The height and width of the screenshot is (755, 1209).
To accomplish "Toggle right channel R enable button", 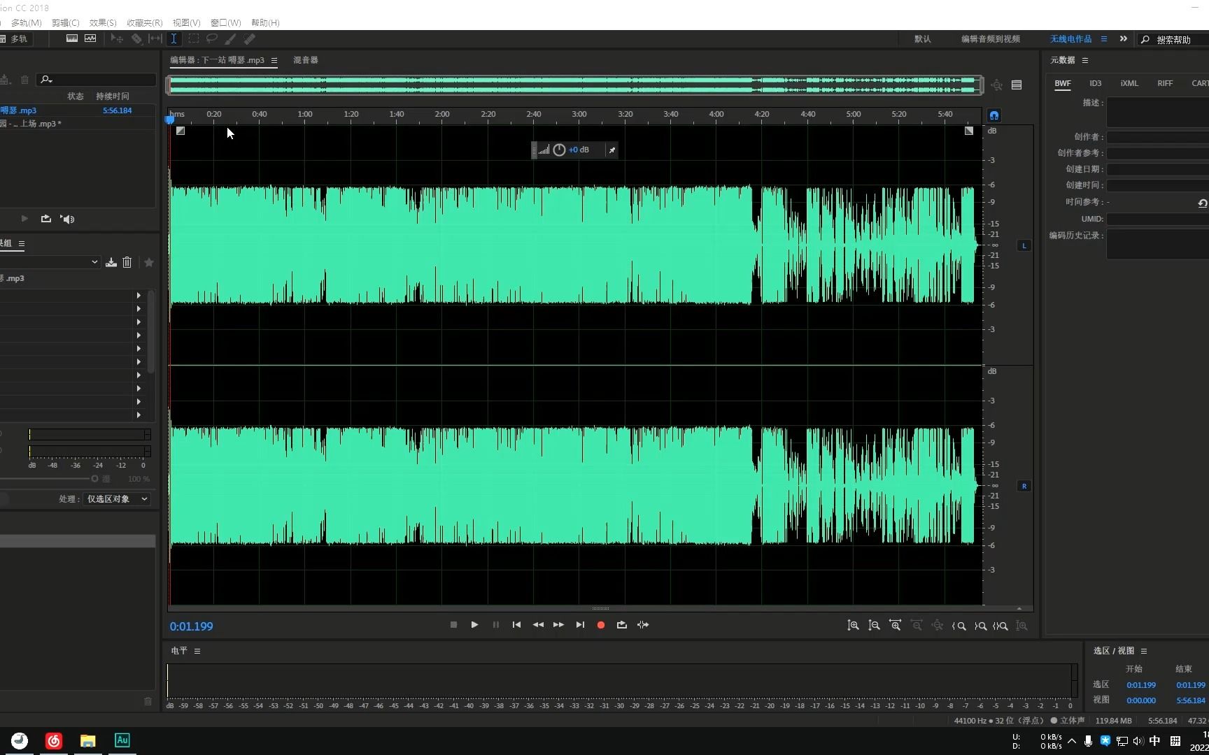I will (1024, 486).
